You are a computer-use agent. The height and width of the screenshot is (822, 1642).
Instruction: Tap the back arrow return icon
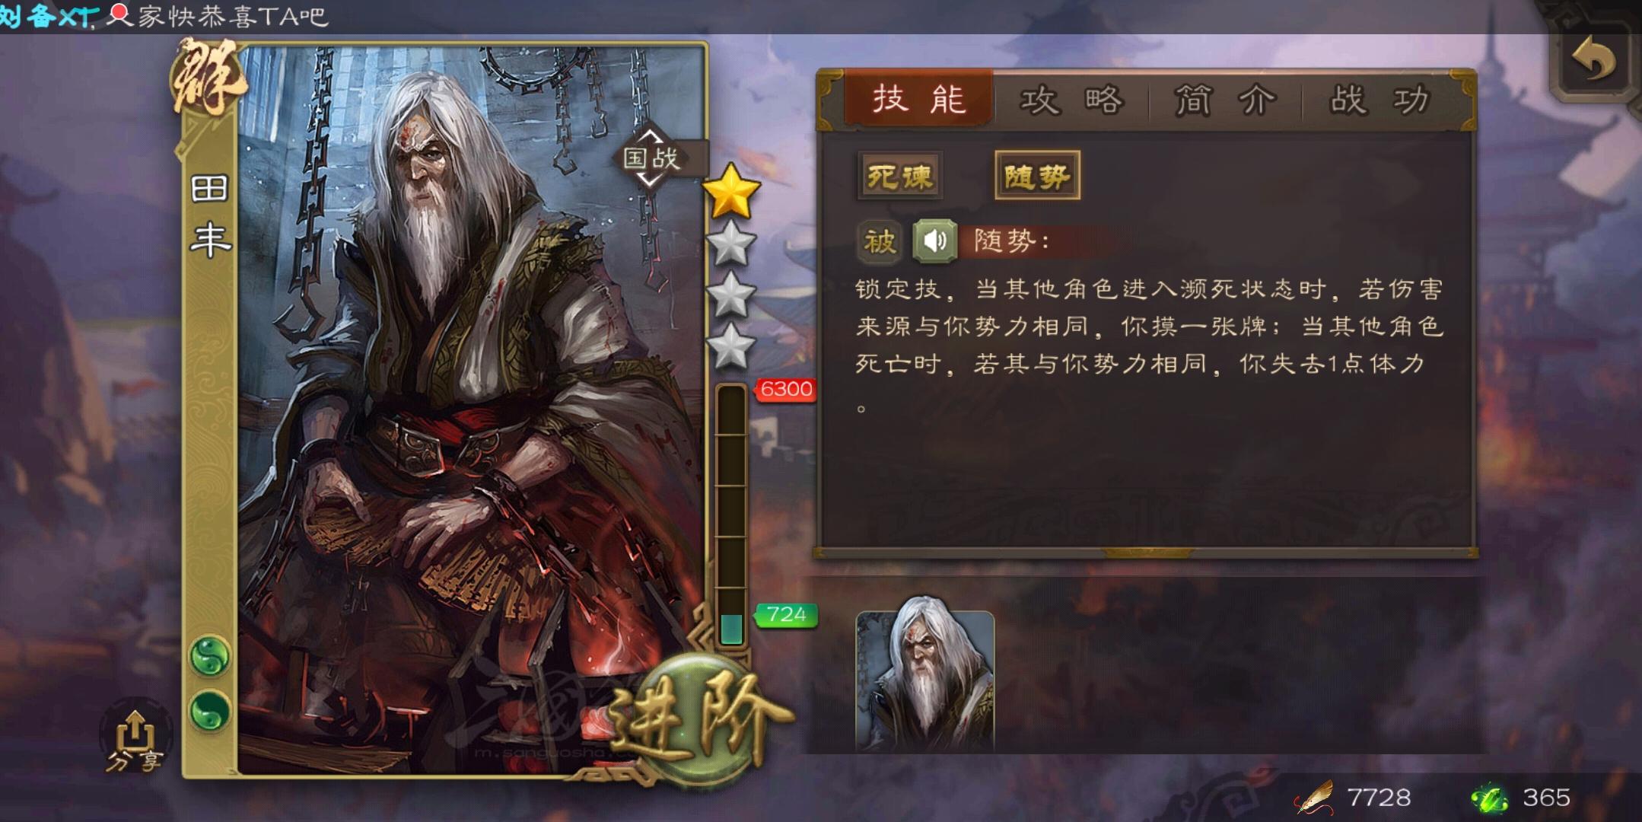[x=1593, y=61]
